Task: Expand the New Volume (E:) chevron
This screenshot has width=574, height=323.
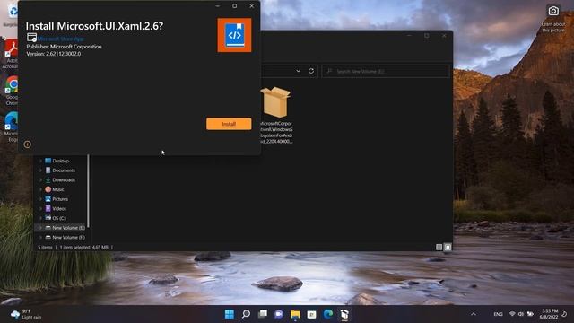Action: click(40, 227)
